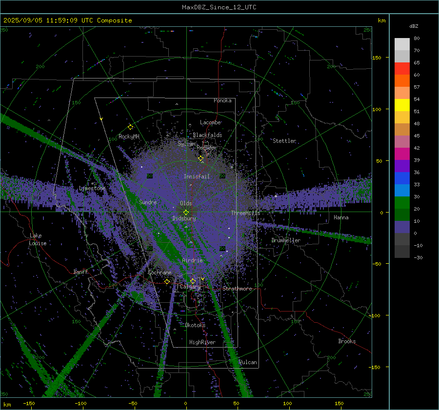Click the Hanna city label
The image size is (439, 410).
[x=341, y=217]
